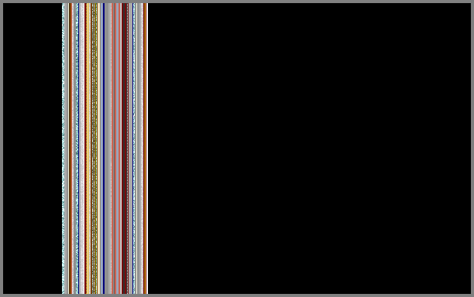
Task: Click the green dotted brown stripe
Action: coord(96,148)
